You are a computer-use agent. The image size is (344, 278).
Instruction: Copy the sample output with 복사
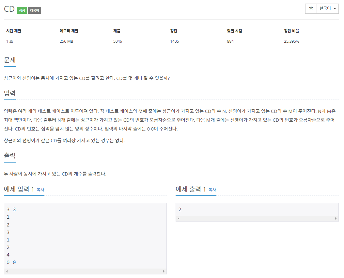click(x=211, y=190)
